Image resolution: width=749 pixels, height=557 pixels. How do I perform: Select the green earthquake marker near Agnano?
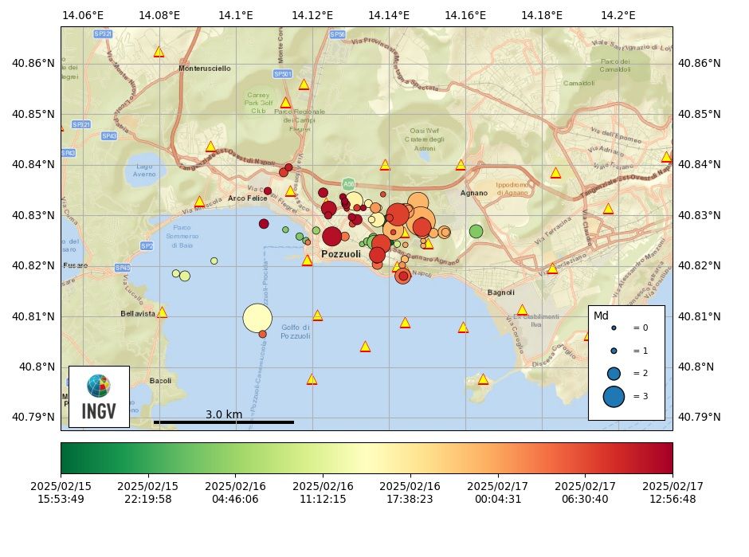pos(476,231)
